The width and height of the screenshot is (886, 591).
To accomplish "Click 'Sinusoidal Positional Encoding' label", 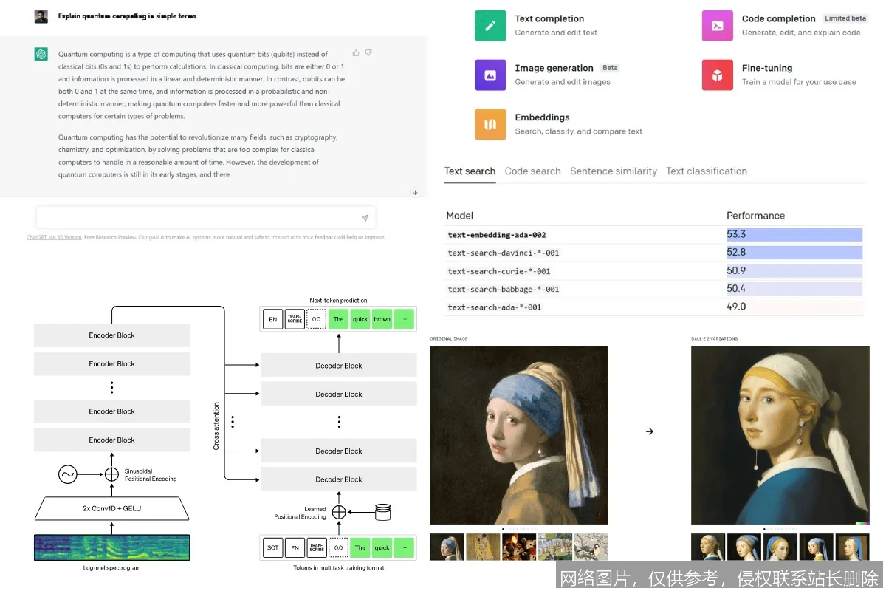I will [151, 475].
